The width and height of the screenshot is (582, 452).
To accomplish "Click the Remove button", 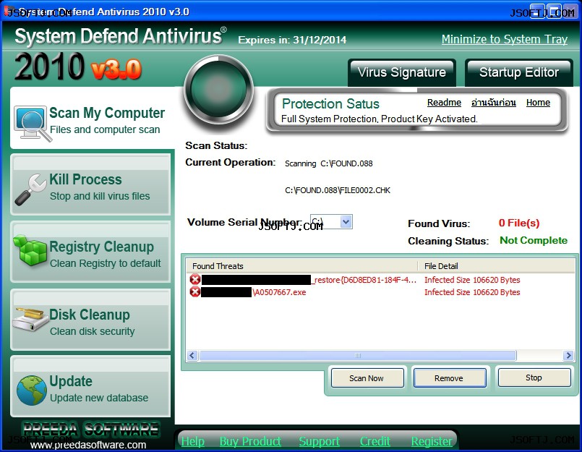I will (449, 378).
